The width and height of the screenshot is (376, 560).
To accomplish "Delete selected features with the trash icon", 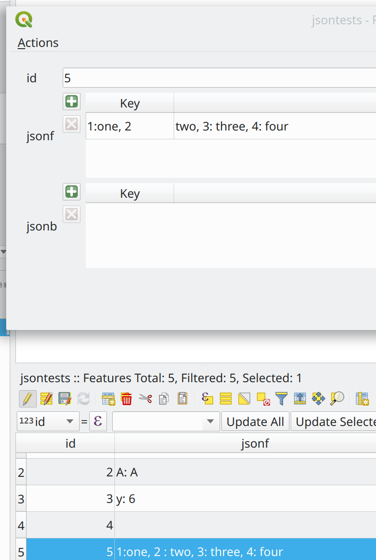I will point(127,399).
